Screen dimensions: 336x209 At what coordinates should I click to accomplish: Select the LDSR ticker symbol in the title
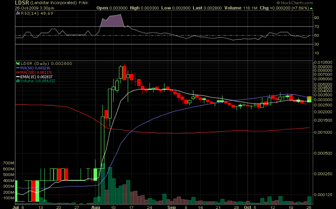pos(22,3)
